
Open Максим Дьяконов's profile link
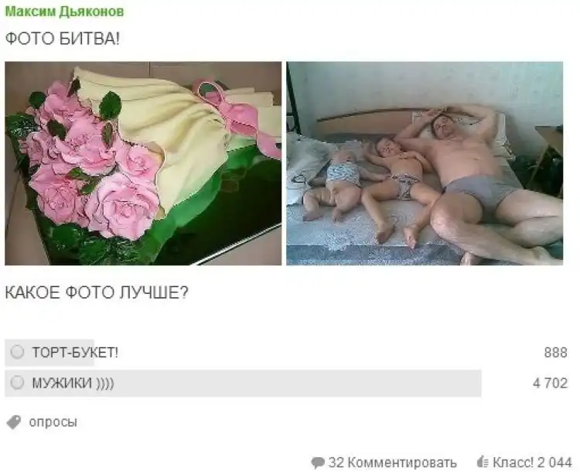pos(64,12)
